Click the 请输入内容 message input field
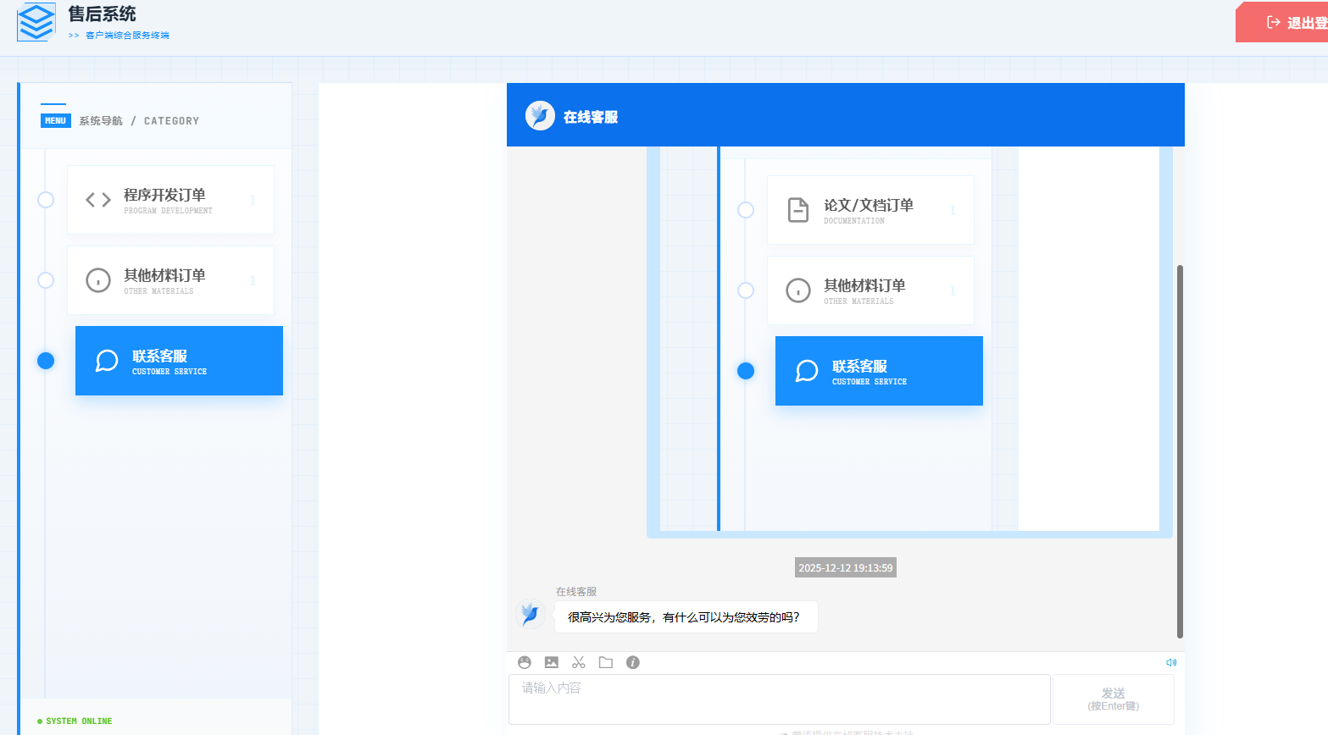 [779, 699]
